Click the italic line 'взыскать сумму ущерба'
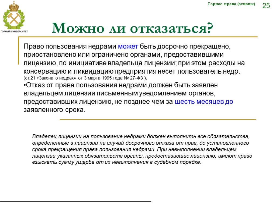Viewport: 276px width, 207px height. [x=117, y=162]
